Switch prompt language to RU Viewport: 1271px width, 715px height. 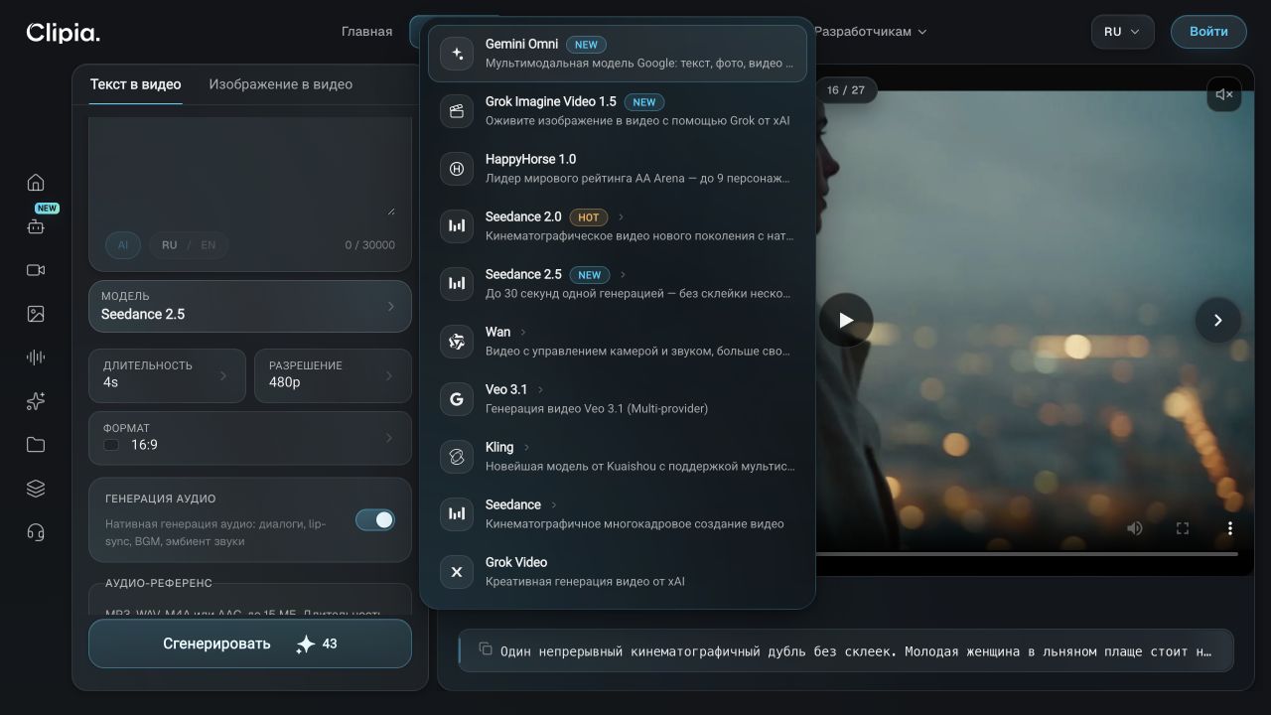tap(170, 245)
